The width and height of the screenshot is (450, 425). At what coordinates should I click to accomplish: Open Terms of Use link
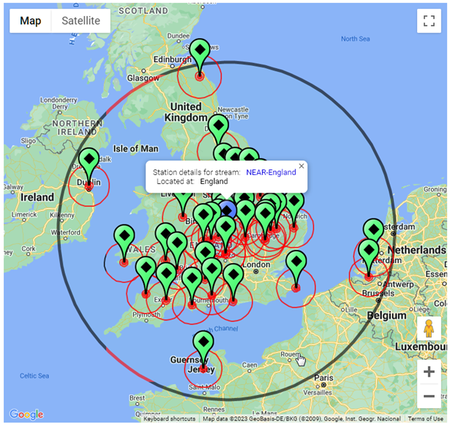426,418
